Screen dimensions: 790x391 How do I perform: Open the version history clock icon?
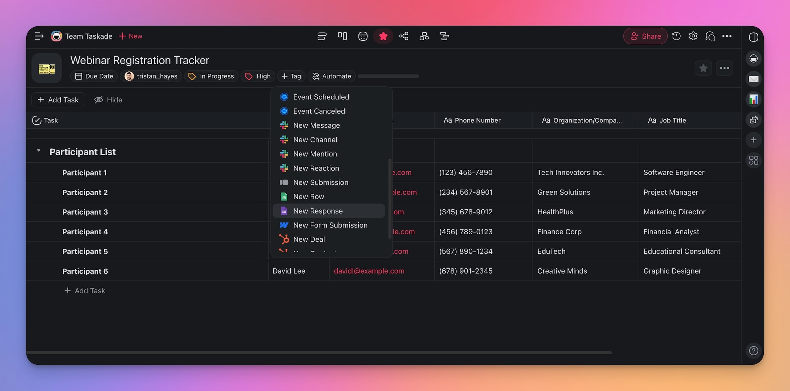[676, 36]
